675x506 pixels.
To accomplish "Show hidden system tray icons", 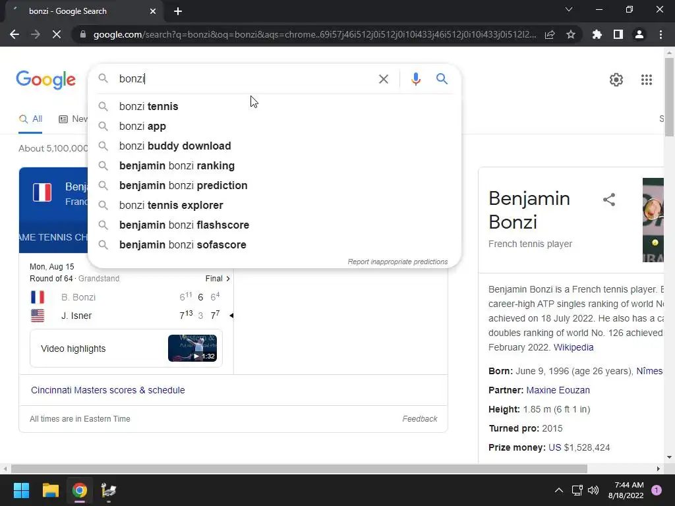I will (x=559, y=490).
